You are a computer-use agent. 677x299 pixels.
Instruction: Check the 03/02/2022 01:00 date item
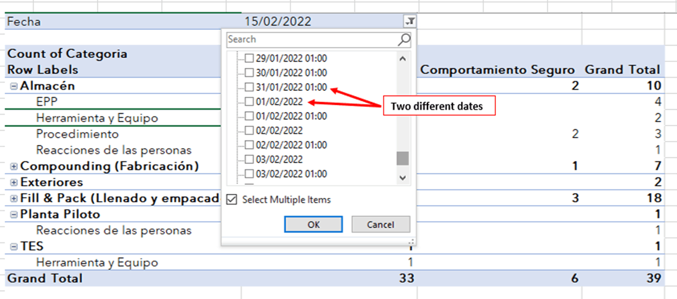[249, 174]
